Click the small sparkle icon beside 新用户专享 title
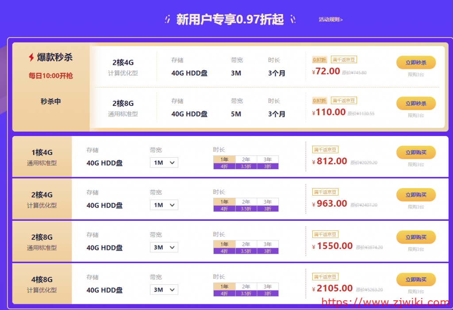Screen dimensions: 453x310 coord(167,19)
